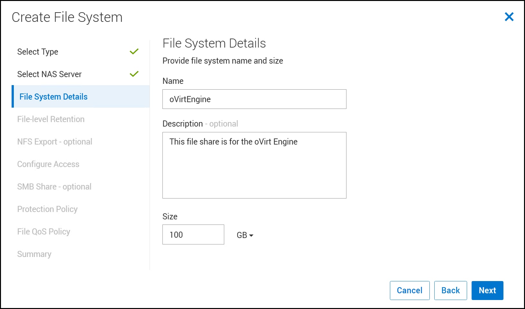525x309 pixels.
Task: Click the Create File System title
Action: [x=67, y=17]
